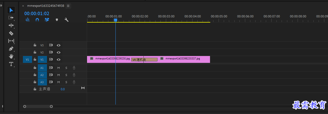Solo track A1
Viewport: 328px width, 114px height.
[66, 68]
